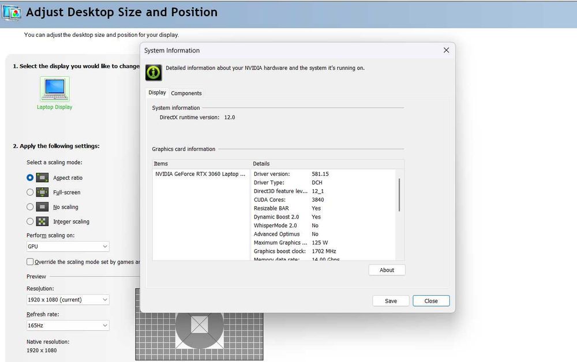The height and width of the screenshot is (362, 577).
Task: Click the CUDA Cores 3840 row
Action: coord(324,199)
